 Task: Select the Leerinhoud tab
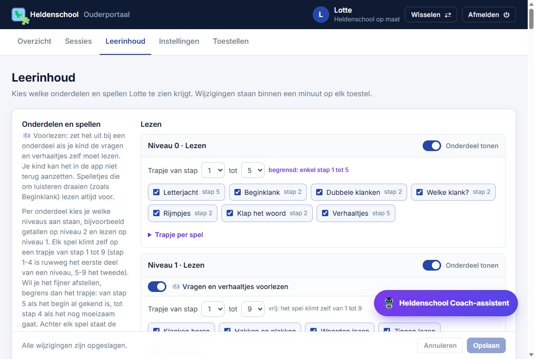click(x=125, y=41)
